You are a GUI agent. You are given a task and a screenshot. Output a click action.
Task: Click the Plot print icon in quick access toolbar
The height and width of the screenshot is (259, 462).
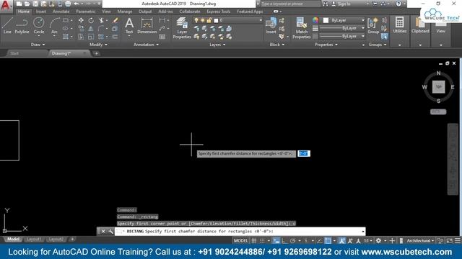click(x=68, y=4)
